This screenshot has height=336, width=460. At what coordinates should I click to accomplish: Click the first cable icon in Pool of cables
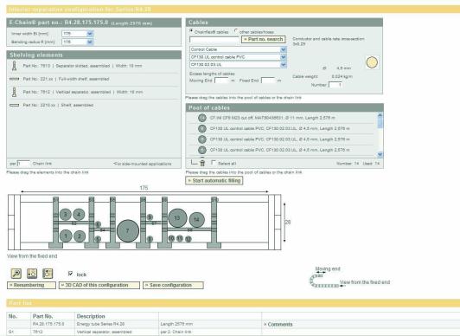click(202, 118)
